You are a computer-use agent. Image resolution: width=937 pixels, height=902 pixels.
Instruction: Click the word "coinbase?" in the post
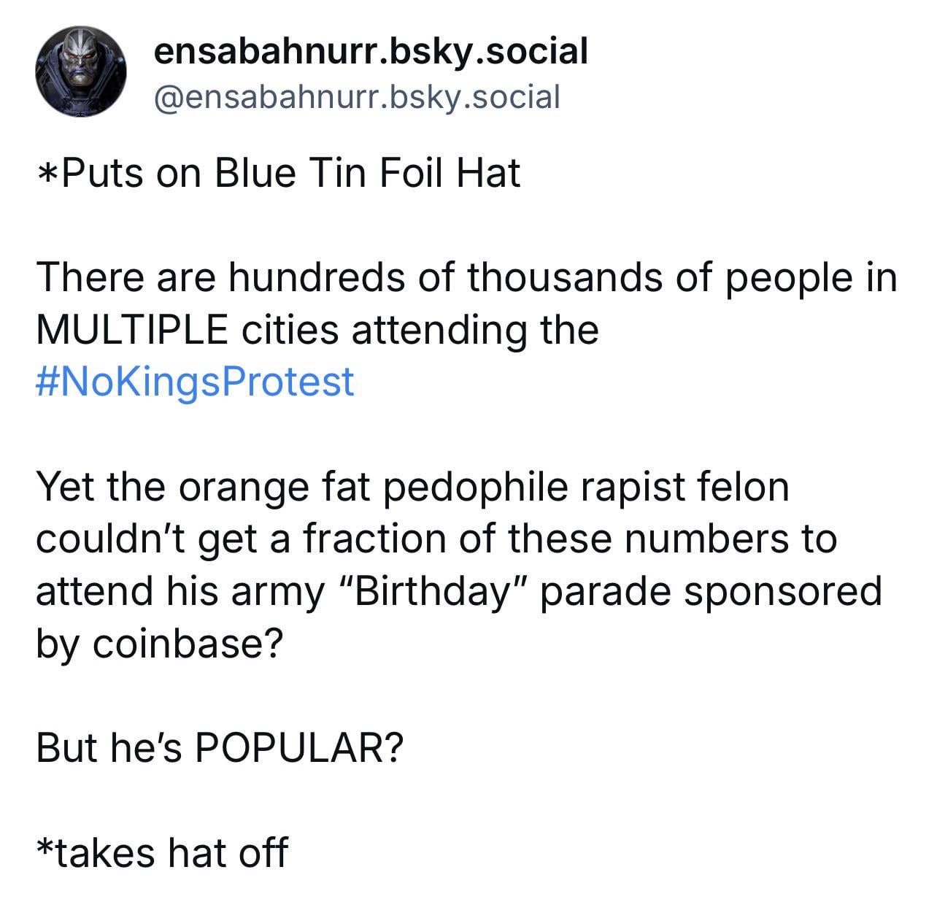click(185, 643)
